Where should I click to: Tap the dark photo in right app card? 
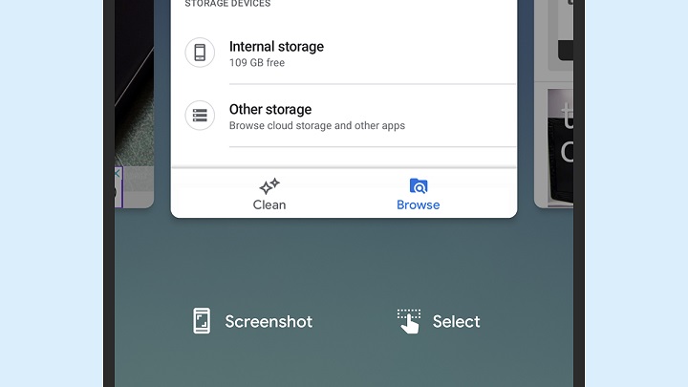[x=560, y=145]
